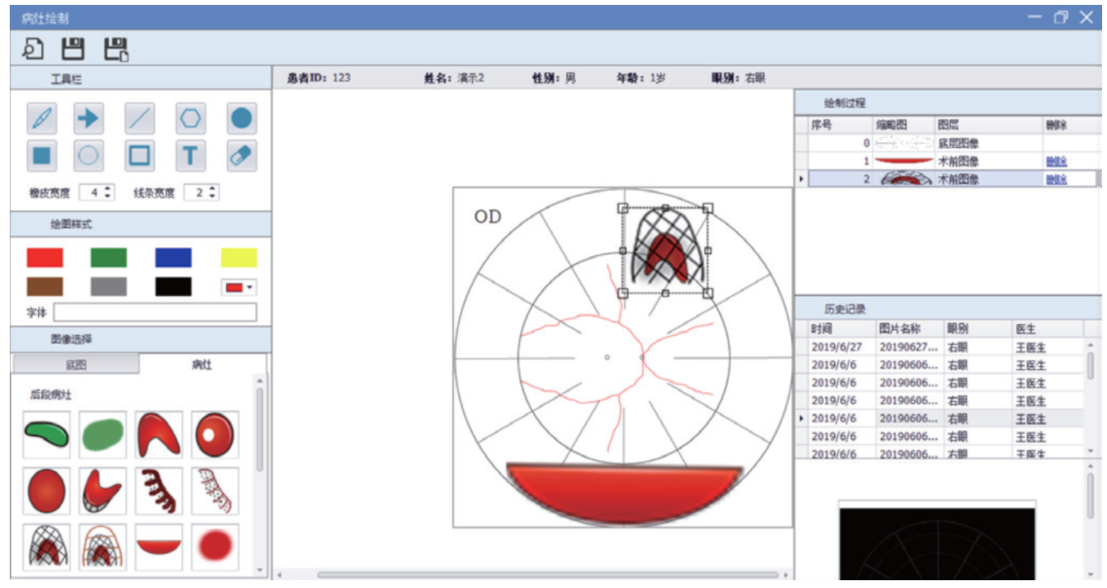Viewport: 1107px width, 588px height.
Task: Switch to the 病灶 tab
Action: pos(202,364)
